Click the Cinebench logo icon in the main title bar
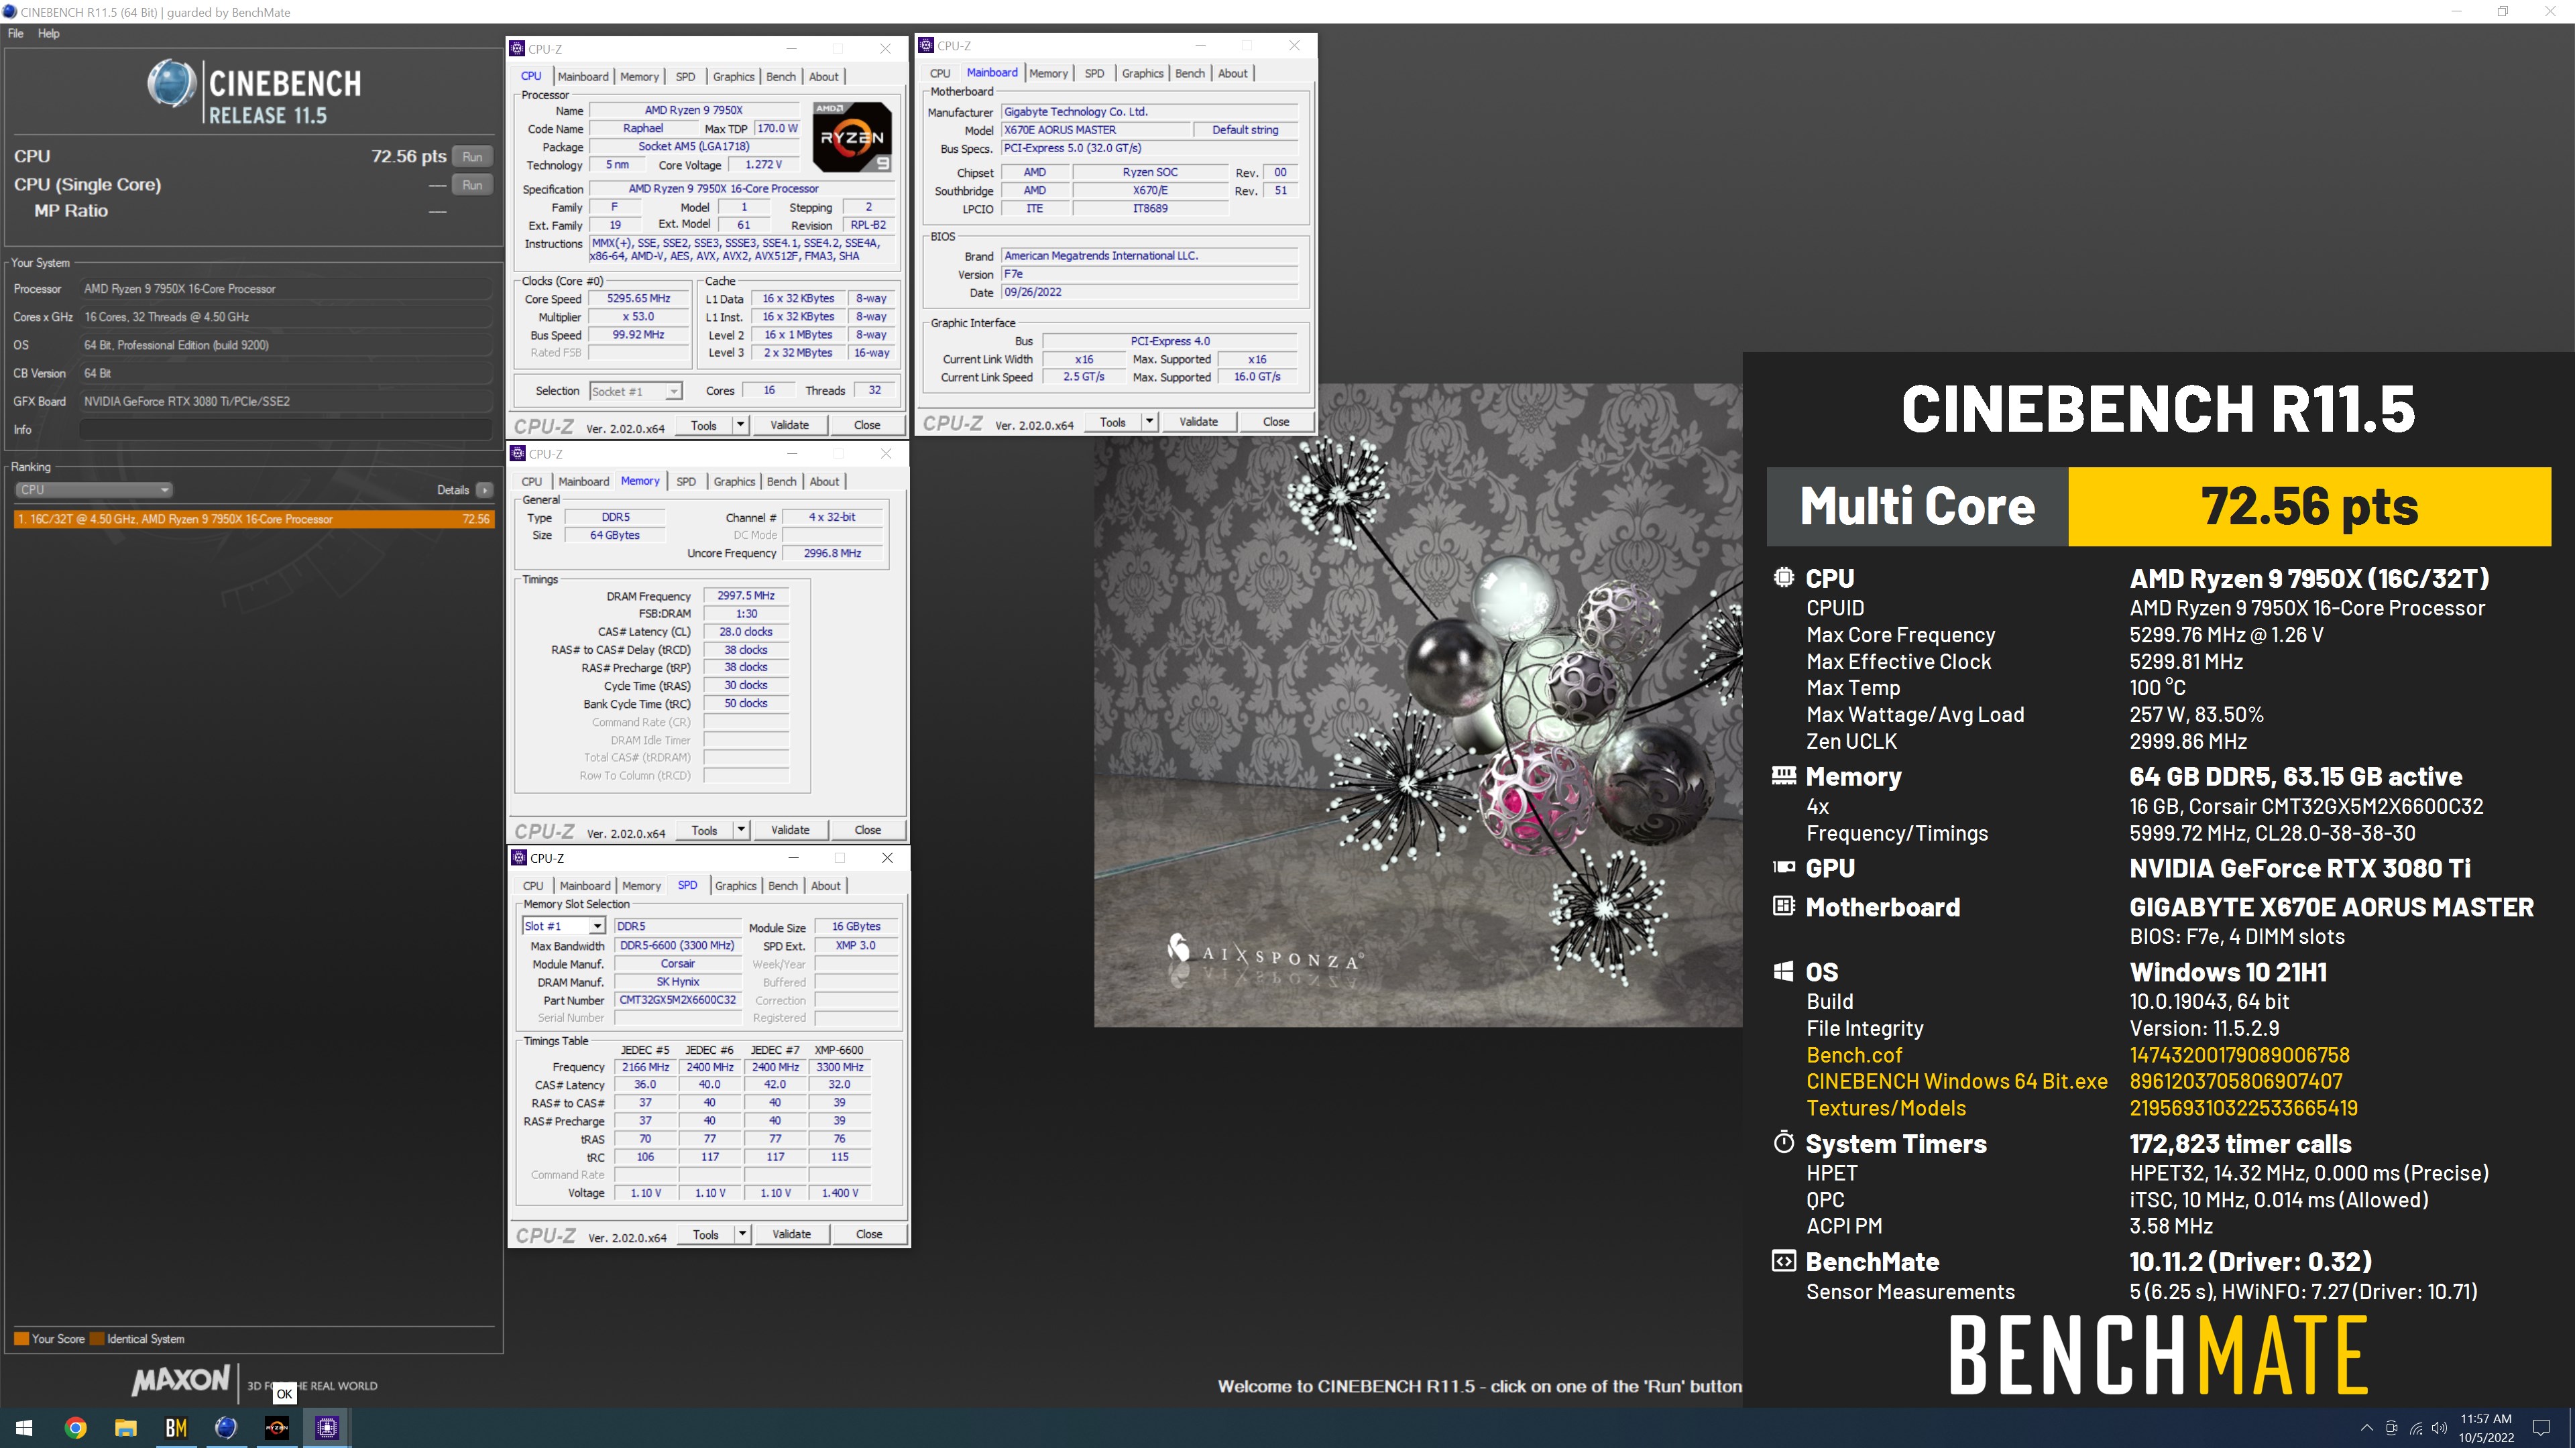The image size is (2575, 1448). click(x=10, y=12)
